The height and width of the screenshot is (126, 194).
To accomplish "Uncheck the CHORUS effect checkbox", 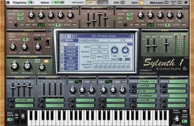I will [x=62, y=55].
